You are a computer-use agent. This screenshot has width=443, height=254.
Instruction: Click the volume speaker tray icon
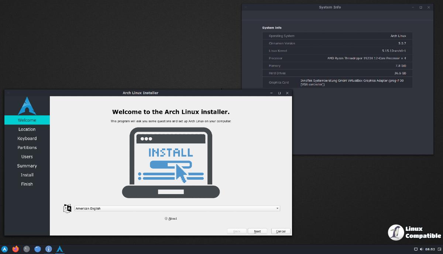pos(421,249)
